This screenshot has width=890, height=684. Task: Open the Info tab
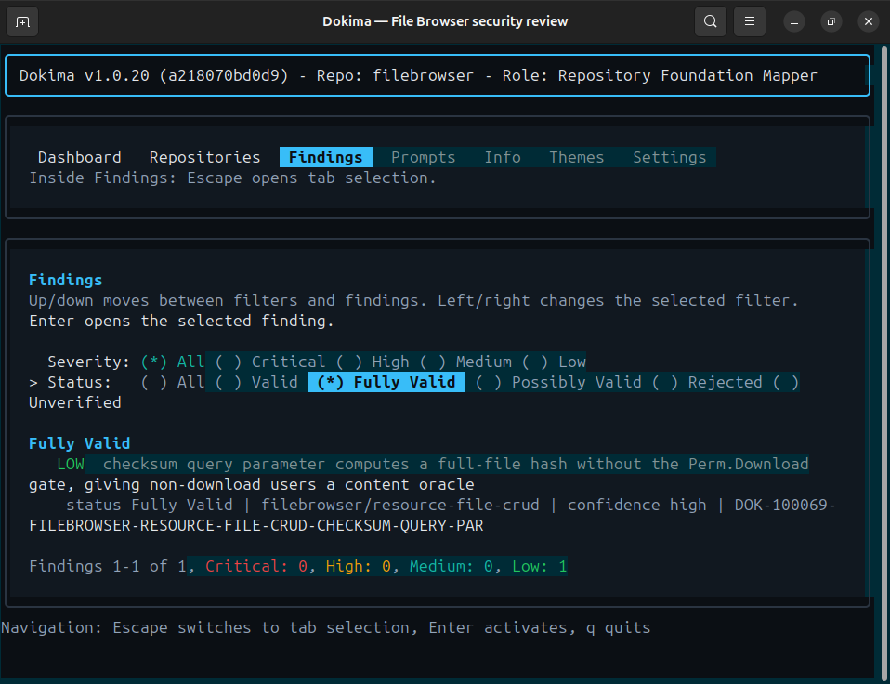[503, 157]
